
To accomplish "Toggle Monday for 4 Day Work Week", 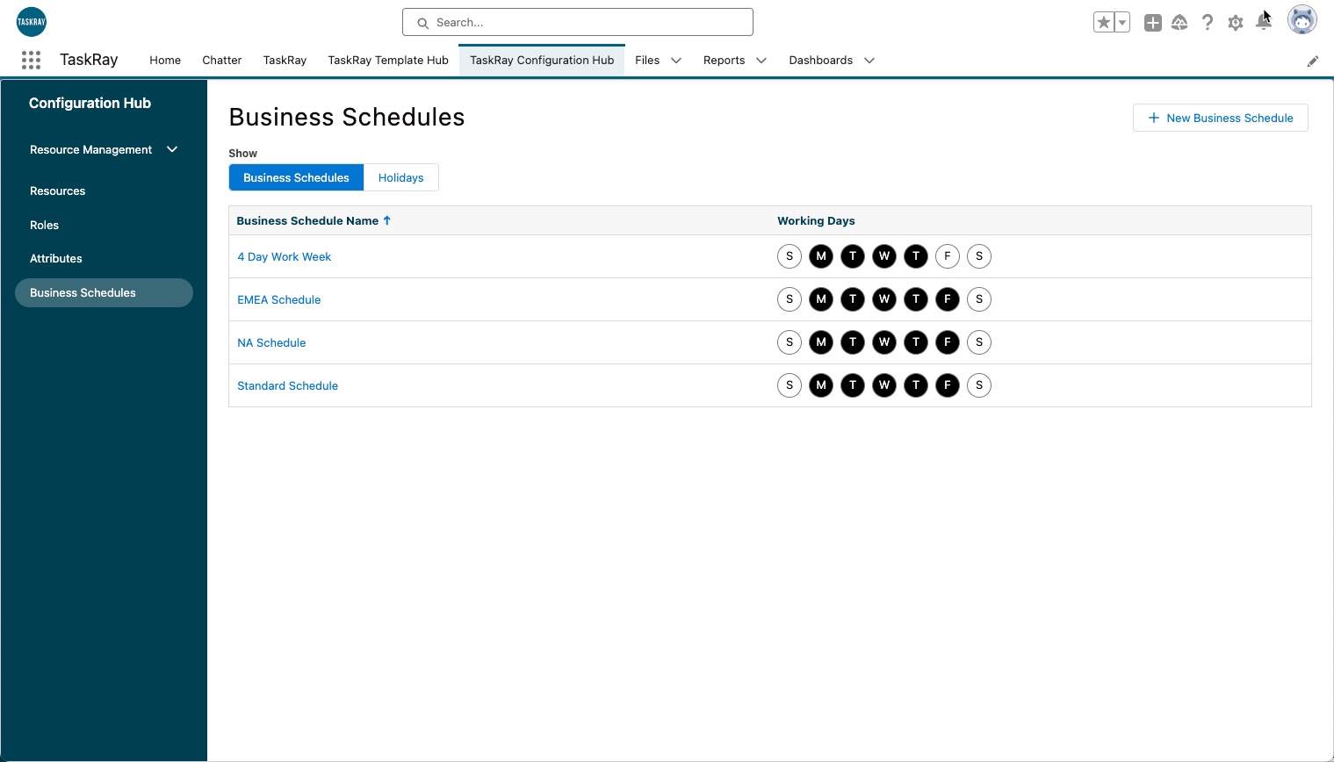I will tap(821, 256).
